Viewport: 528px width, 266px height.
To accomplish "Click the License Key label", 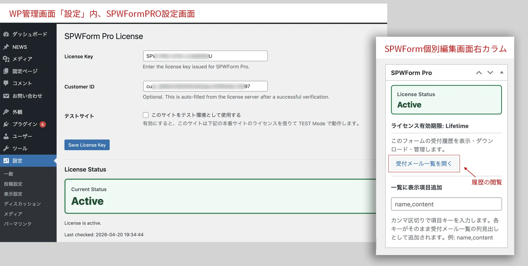I will click(x=79, y=56).
